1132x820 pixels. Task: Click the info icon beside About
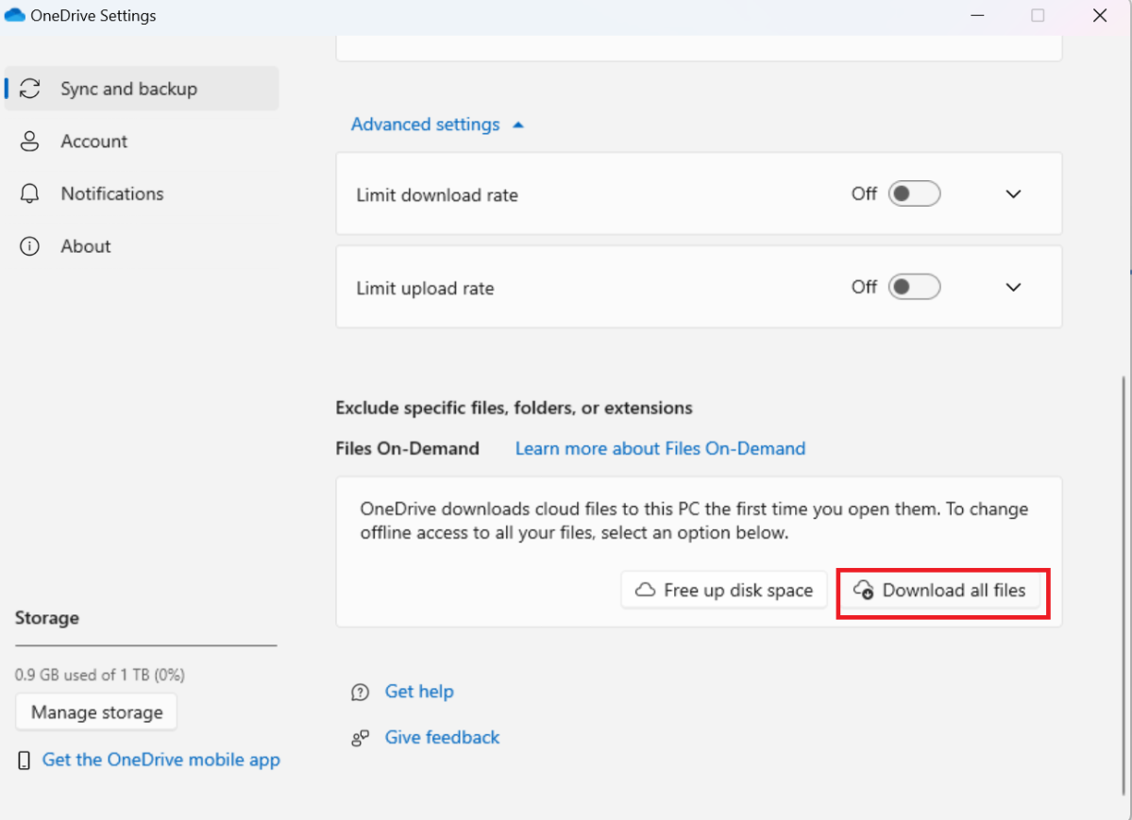[x=29, y=246]
